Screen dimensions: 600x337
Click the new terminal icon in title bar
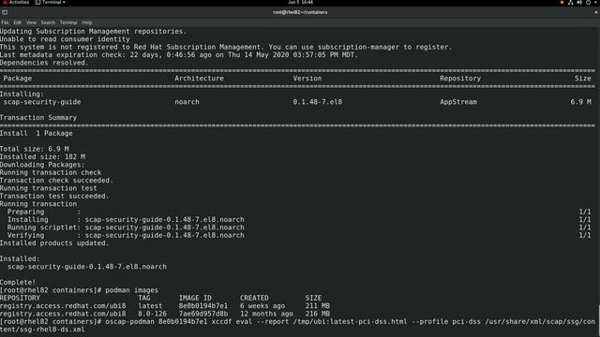pos(5,12)
